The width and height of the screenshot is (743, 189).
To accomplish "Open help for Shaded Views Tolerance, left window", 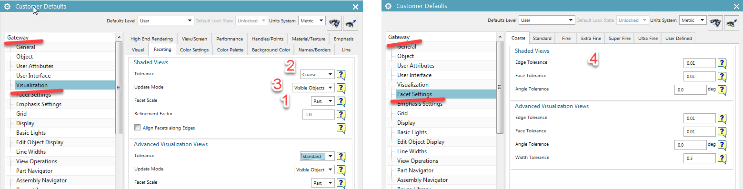I will (x=341, y=74).
